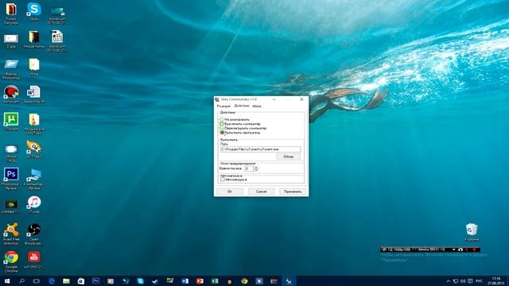Select the 'Новая папка' folder icon

pyautogui.click(x=34, y=40)
